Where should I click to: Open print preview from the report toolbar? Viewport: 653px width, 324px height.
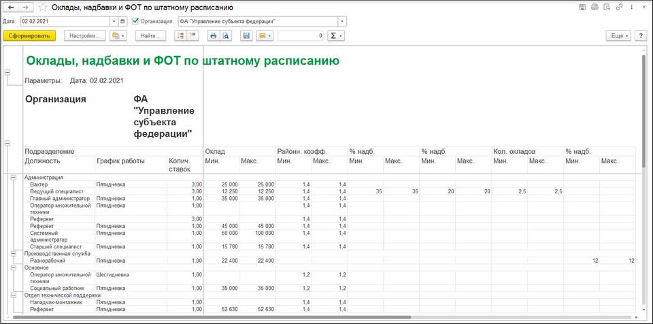225,36
